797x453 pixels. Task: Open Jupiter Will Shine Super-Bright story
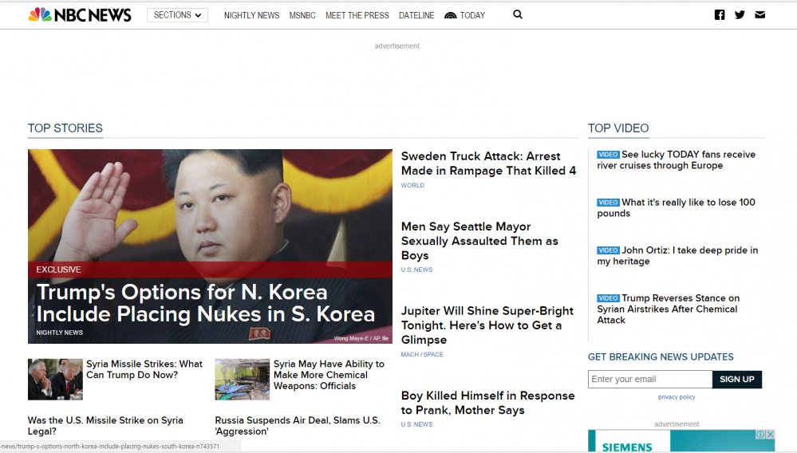(x=487, y=325)
